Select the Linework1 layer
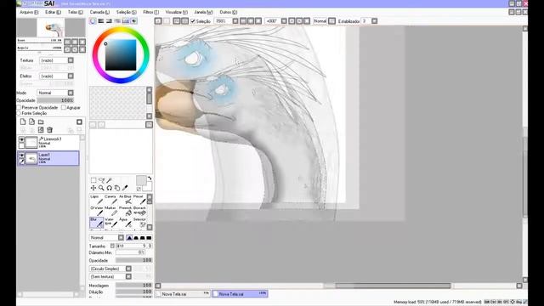Screen dimensions: 544x306 click(x=48, y=142)
